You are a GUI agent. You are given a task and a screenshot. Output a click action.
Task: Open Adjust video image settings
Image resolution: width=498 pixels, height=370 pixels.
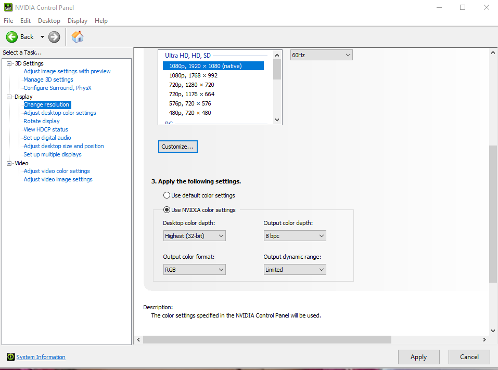click(x=58, y=179)
